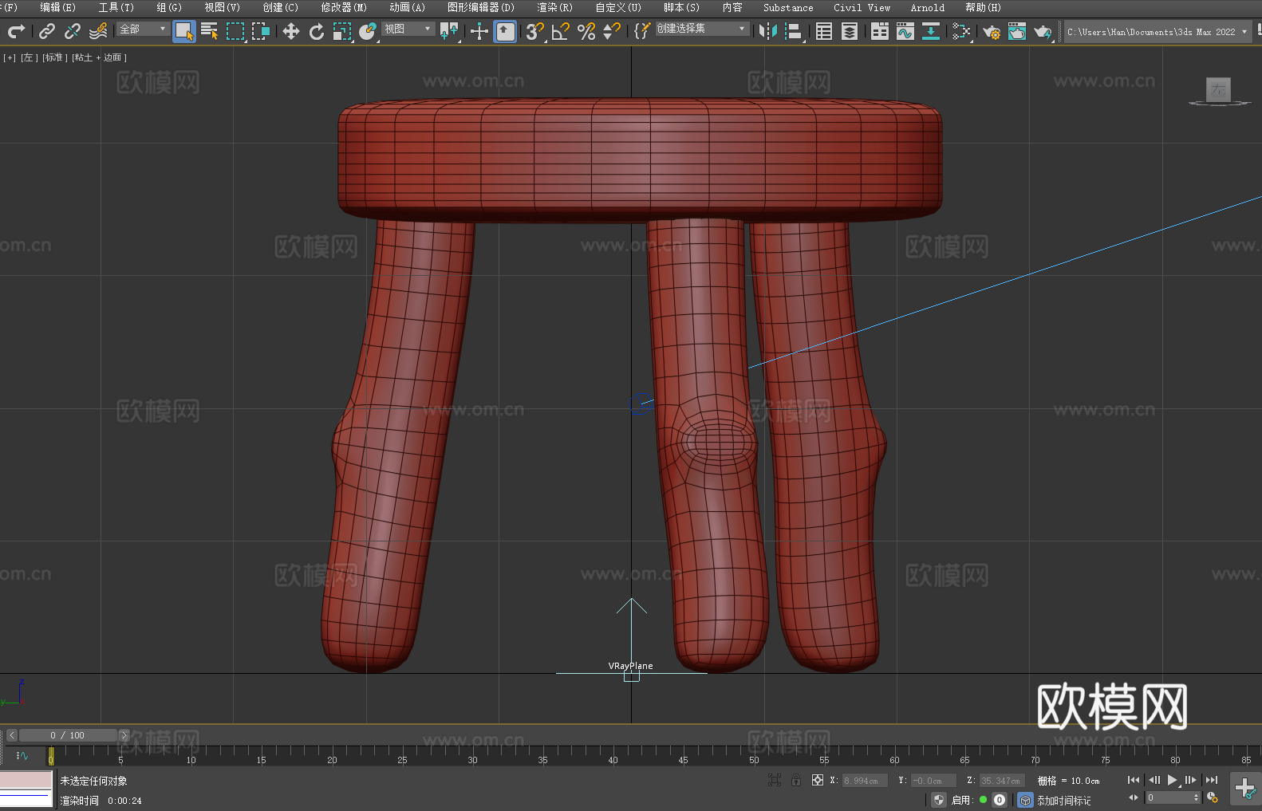This screenshot has width=1262, height=811.
Task: Click the X coordinate field
Action: coord(865,781)
